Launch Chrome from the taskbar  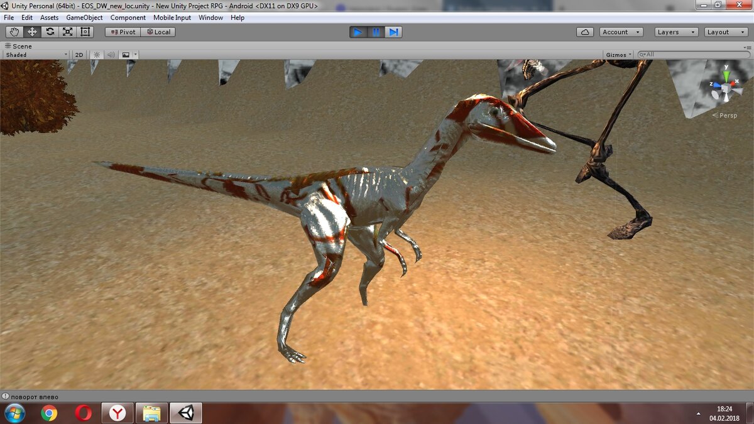(49, 413)
